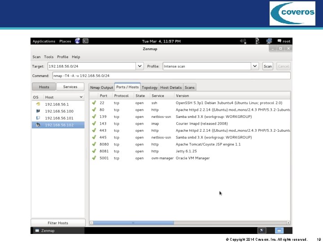Click the muted volume icon
The height and width of the screenshot is (242, 323).
click(x=243, y=41)
